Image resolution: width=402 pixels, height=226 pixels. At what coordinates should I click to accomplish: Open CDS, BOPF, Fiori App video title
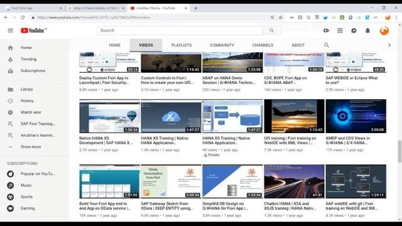[x=285, y=80]
